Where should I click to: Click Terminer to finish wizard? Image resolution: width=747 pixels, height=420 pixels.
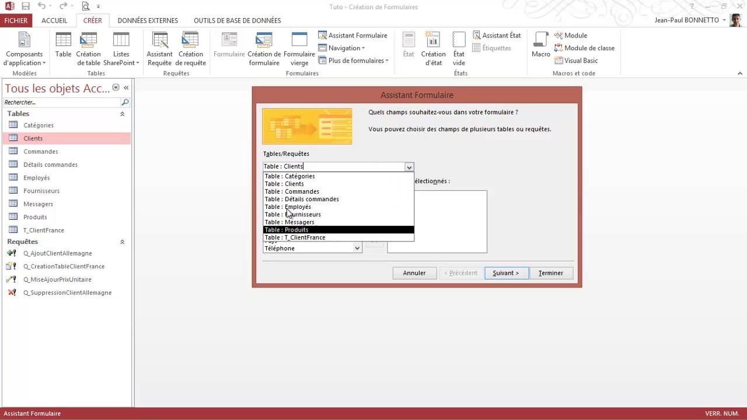551,273
